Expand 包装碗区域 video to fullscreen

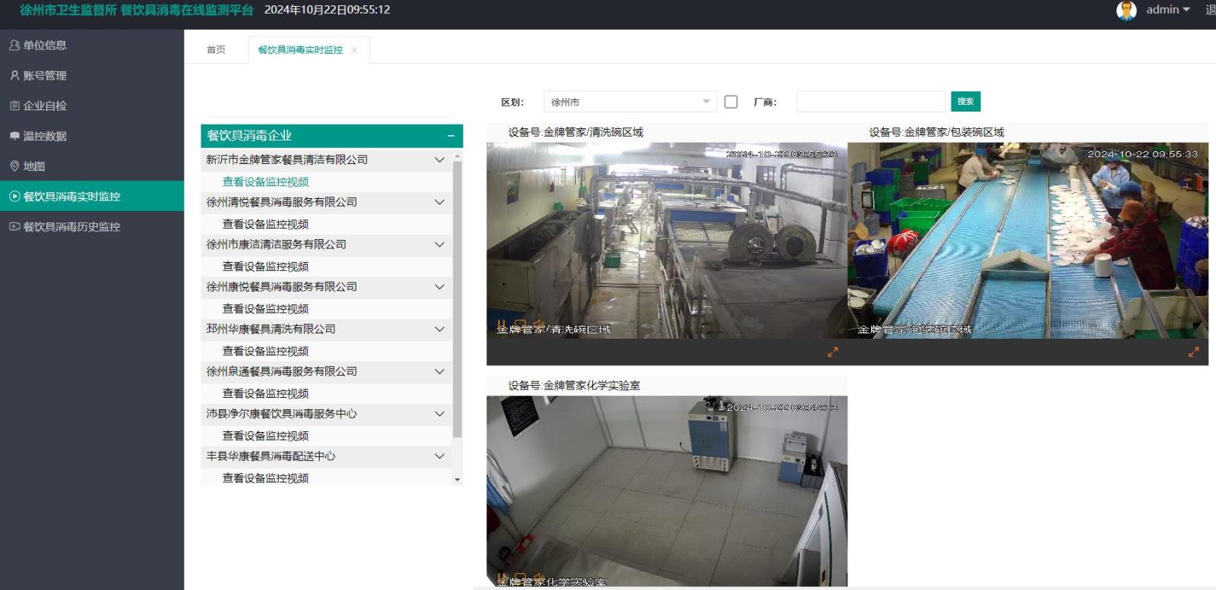1194,352
